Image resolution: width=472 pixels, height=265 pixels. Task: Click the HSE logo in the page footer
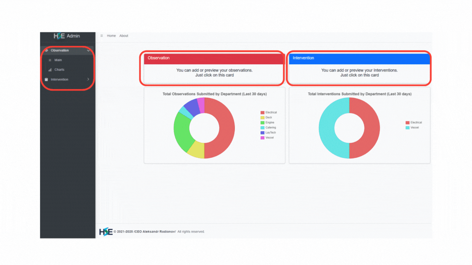click(105, 231)
